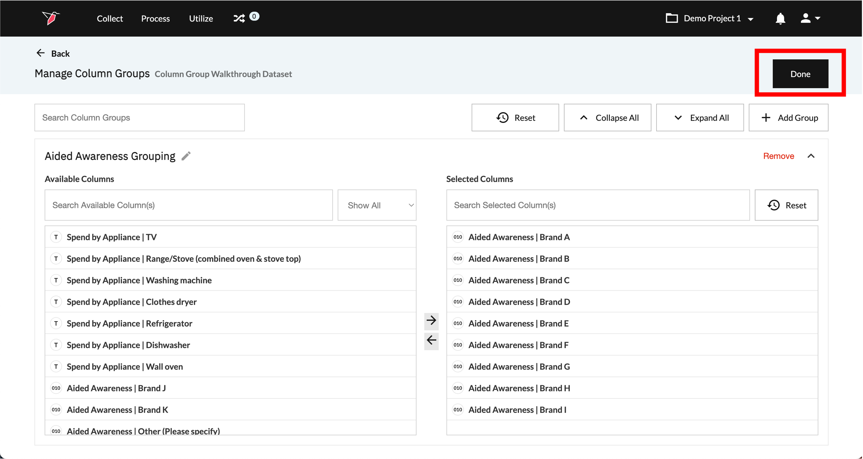
Task: Open the user account menu
Action: (810, 18)
